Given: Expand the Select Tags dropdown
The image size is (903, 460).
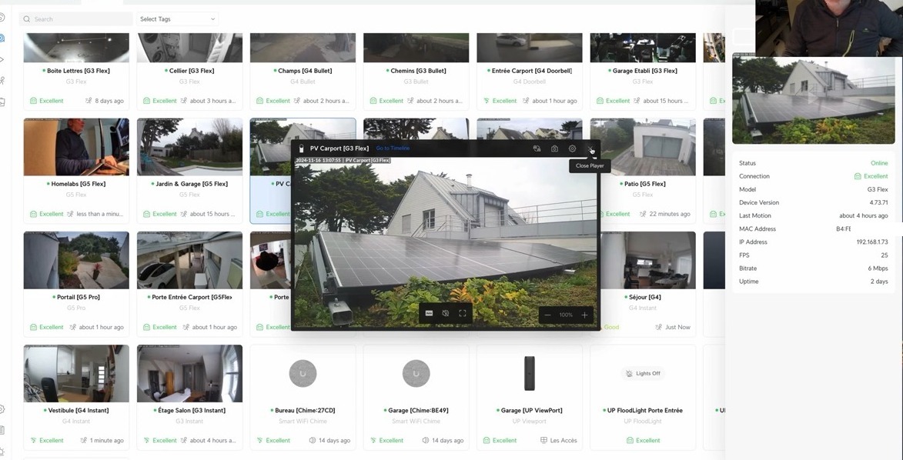Looking at the screenshot, I should (x=177, y=19).
